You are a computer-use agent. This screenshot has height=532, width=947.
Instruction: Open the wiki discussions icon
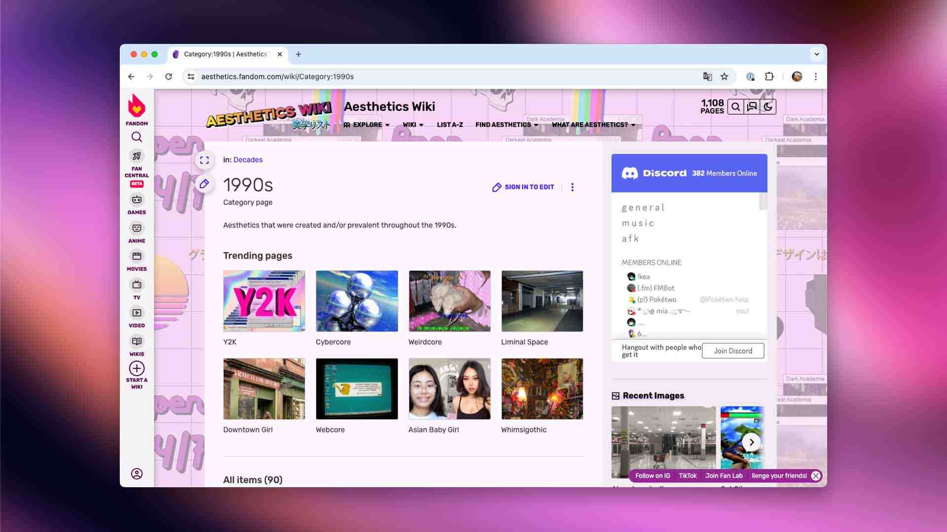coord(752,107)
